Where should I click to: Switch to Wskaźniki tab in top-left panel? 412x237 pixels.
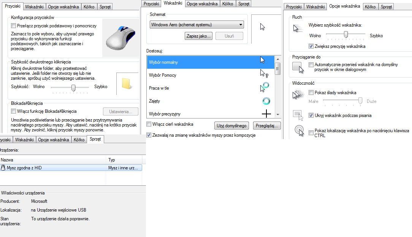pyautogui.click(x=34, y=7)
